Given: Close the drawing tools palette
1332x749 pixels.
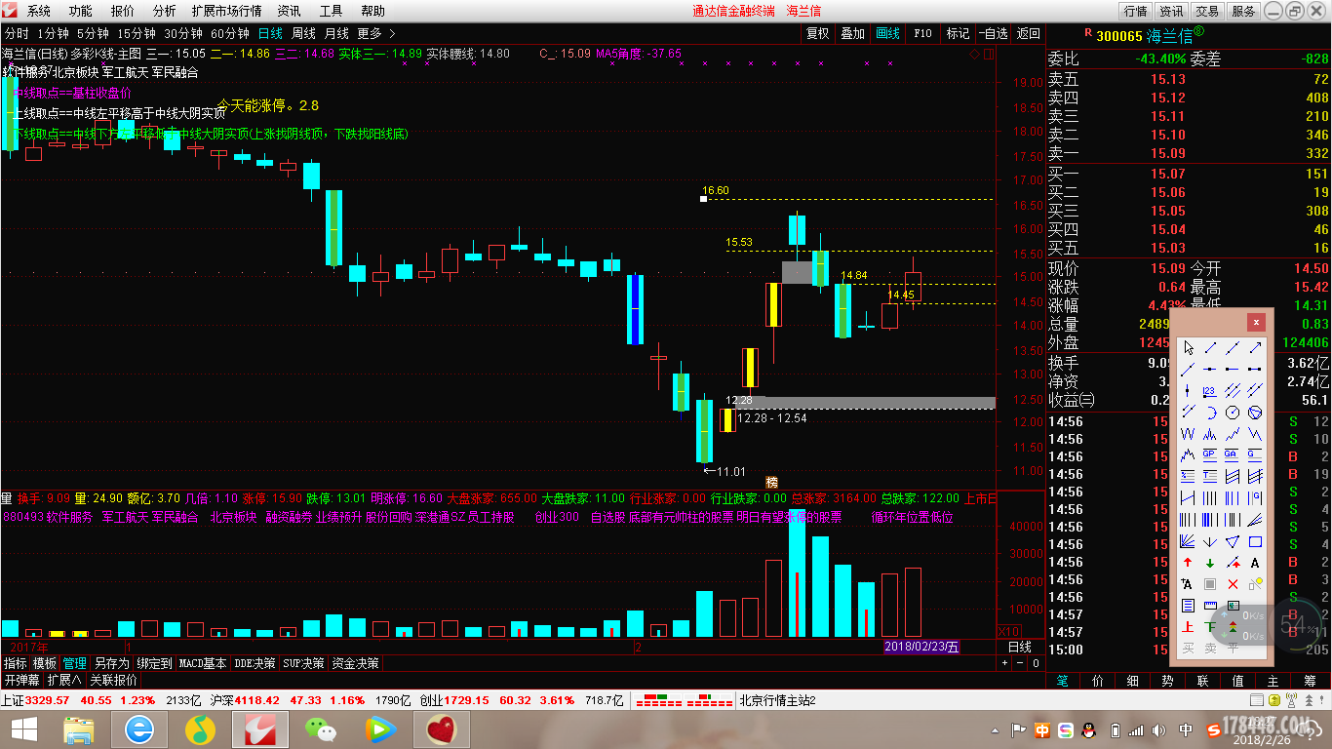Looking at the screenshot, I should pyautogui.click(x=1257, y=322).
